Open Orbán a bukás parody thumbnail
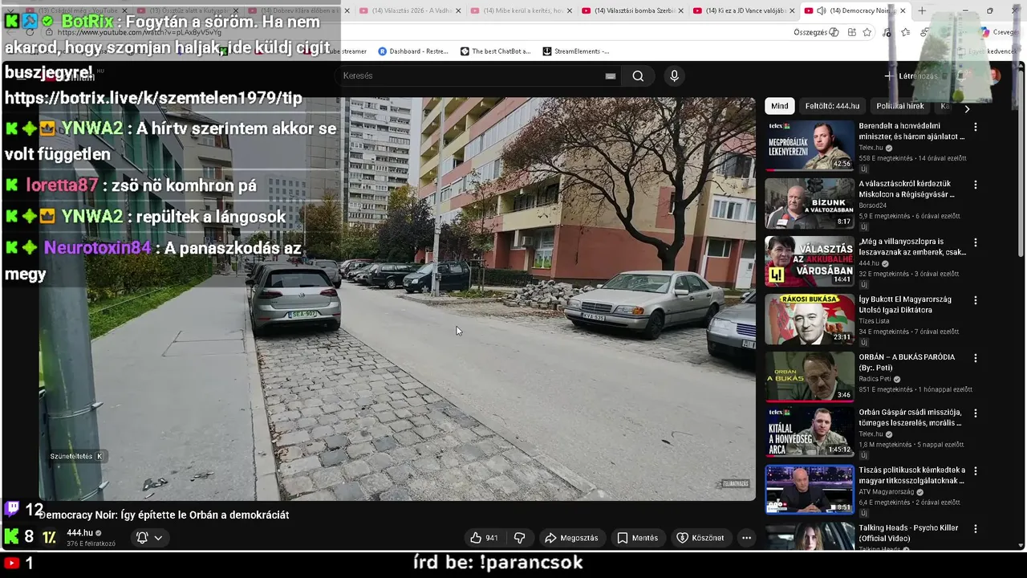Image resolution: width=1027 pixels, height=578 pixels. (x=810, y=377)
